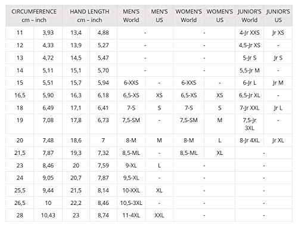Select the 7,5-Jr 3XL cell
298x227 pixels.
pyautogui.click(x=250, y=124)
